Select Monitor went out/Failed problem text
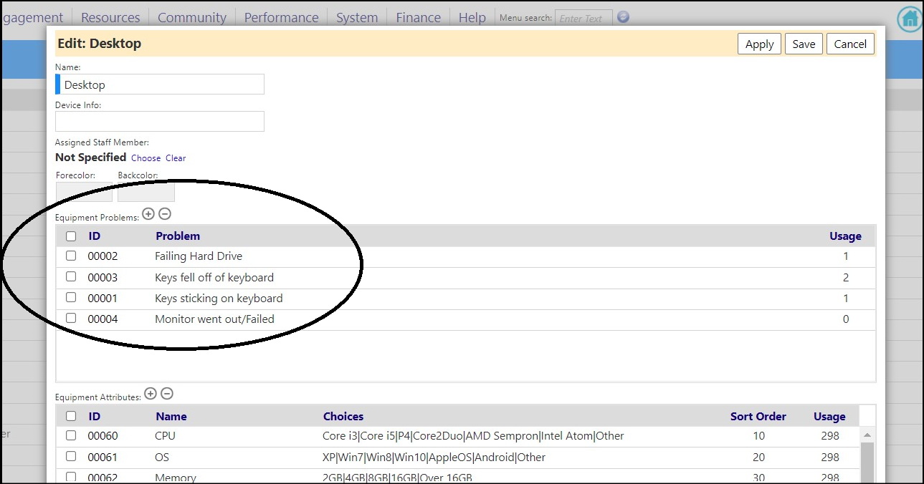The width and height of the screenshot is (924, 484). [x=214, y=319]
